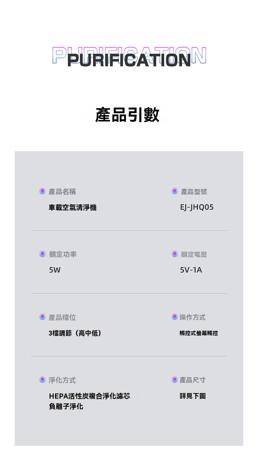Click the 負離子淨化 text line
The height and width of the screenshot is (460, 258).
click(66, 406)
